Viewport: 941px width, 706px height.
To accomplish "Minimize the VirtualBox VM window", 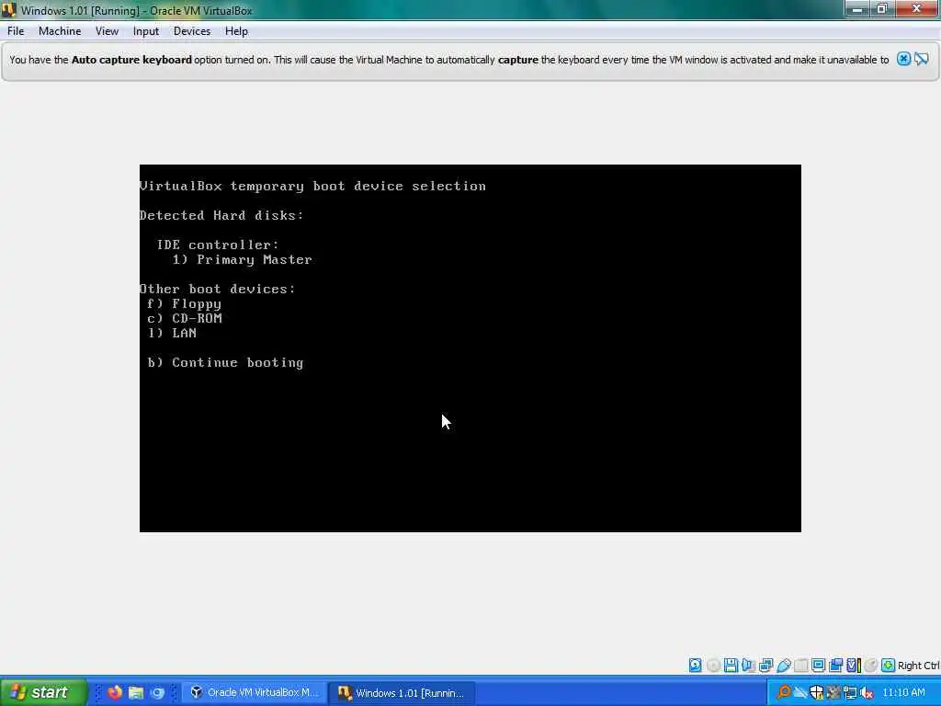I will point(857,9).
